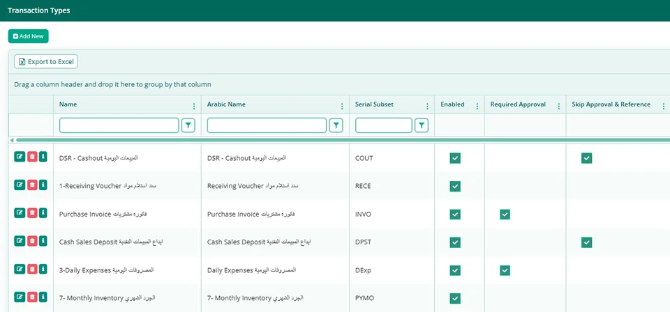Toggle Enabled checkbox for INVO row

455,214
